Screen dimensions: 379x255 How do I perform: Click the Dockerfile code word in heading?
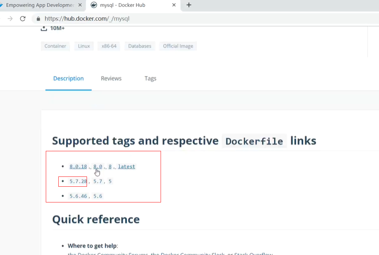[x=254, y=141]
